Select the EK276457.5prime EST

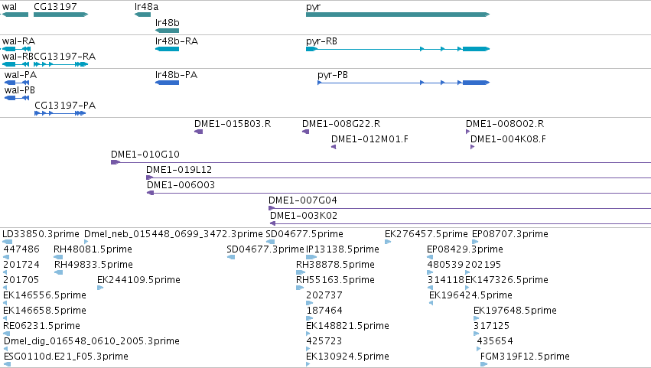pyautogui.click(x=388, y=242)
